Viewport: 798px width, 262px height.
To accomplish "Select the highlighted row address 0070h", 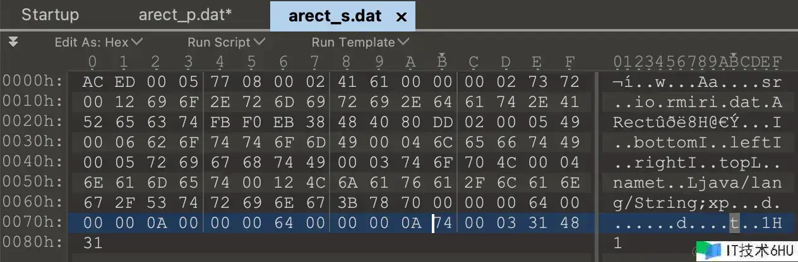I will tap(33, 223).
